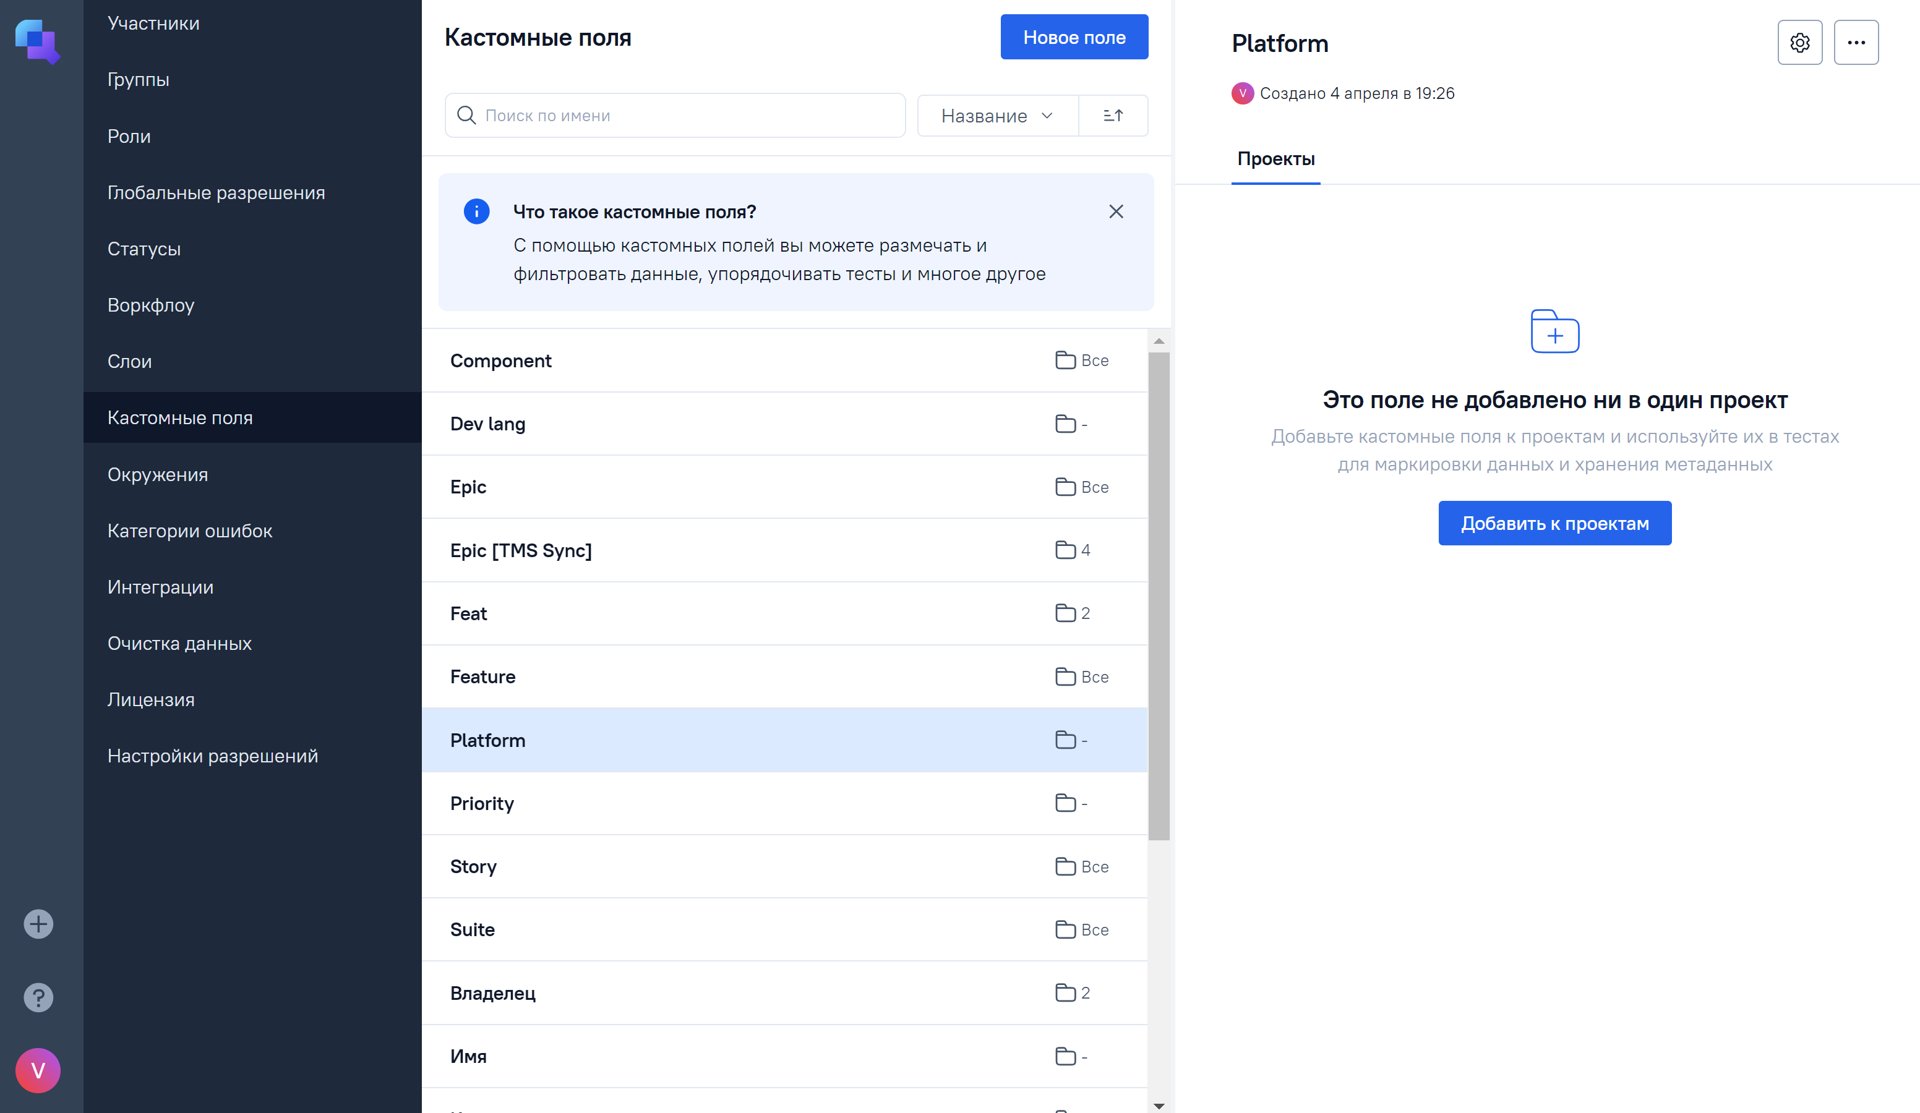Image resolution: width=1920 pixels, height=1113 pixels.
Task: Open help via question mark icon
Action: [38, 997]
